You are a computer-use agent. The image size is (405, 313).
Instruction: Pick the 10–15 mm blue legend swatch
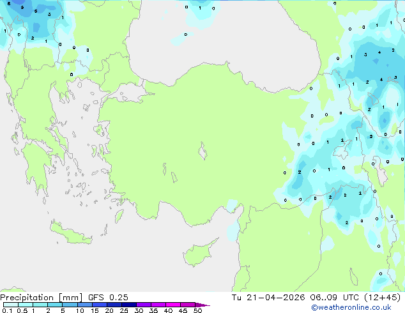(x=84, y=305)
